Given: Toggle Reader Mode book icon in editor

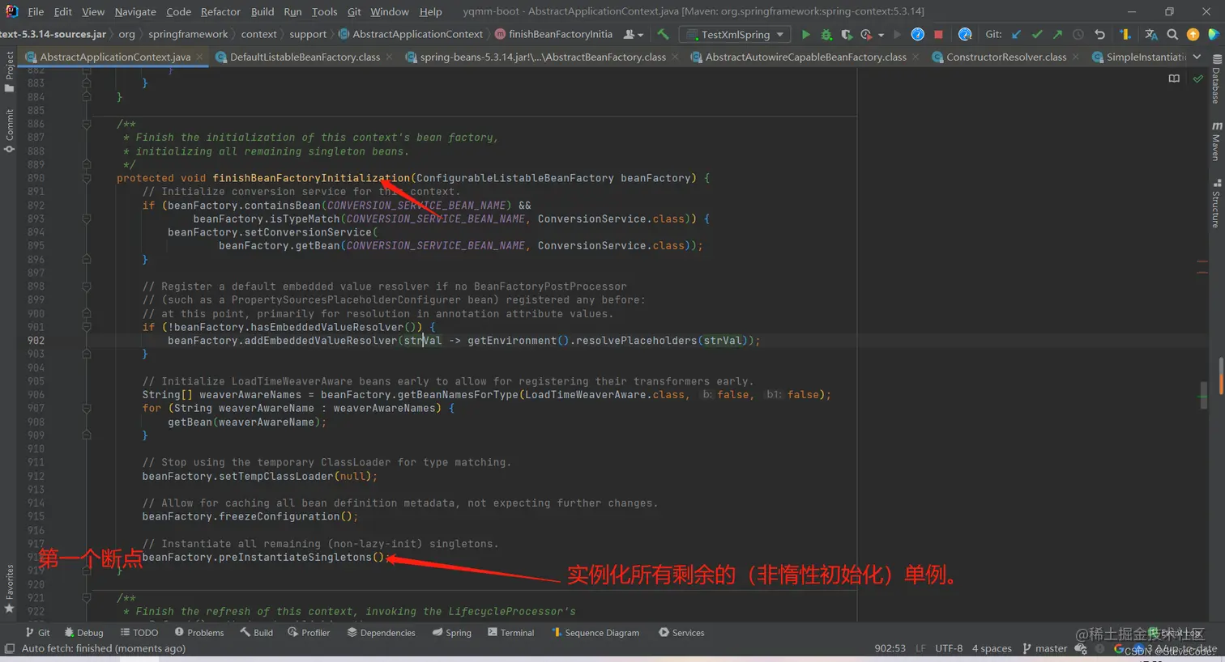Looking at the screenshot, I should tap(1174, 79).
